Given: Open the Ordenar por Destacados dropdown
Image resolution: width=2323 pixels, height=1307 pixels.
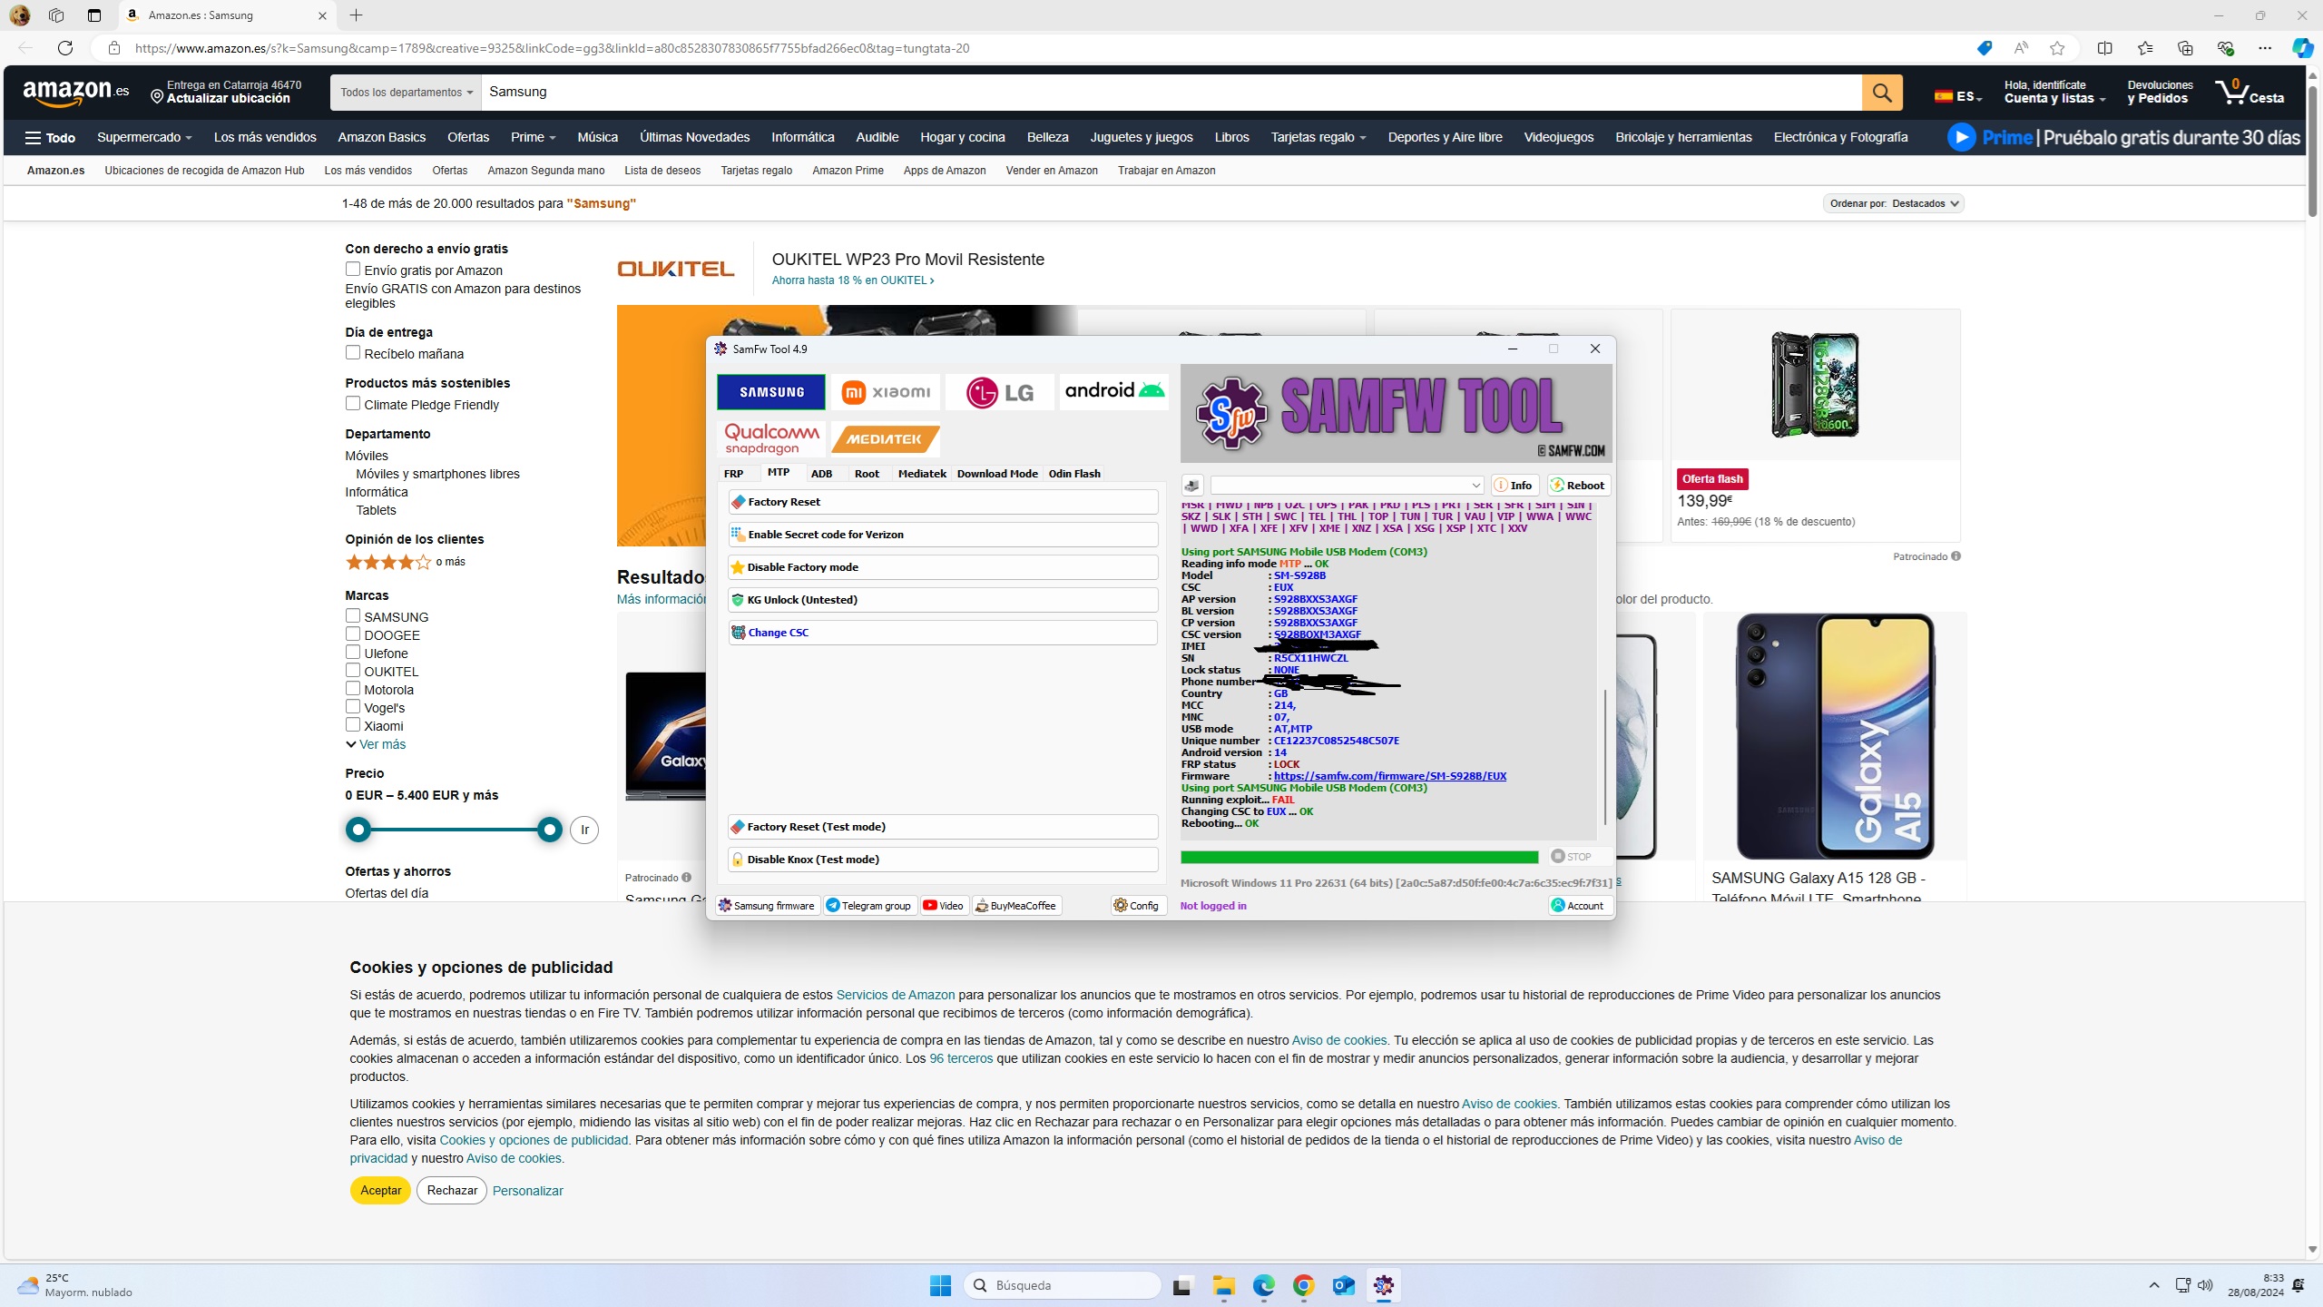Looking at the screenshot, I should click(1893, 203).
